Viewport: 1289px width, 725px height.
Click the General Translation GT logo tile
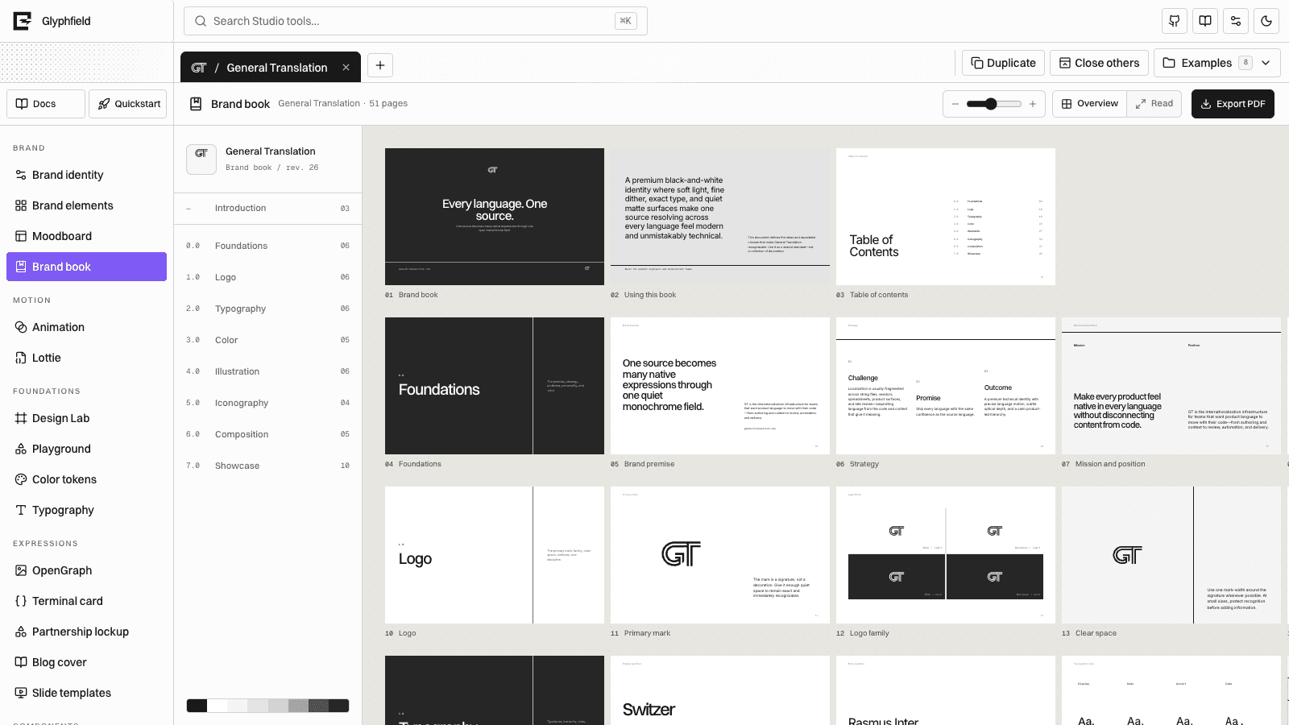pos(201,159)
